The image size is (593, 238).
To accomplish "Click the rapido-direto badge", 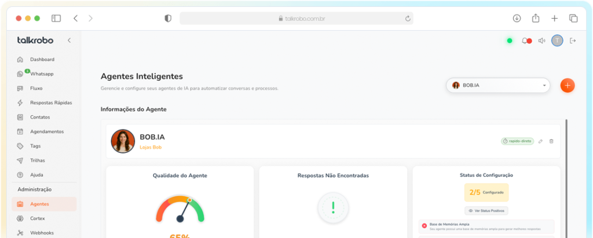I will point(517,141).
